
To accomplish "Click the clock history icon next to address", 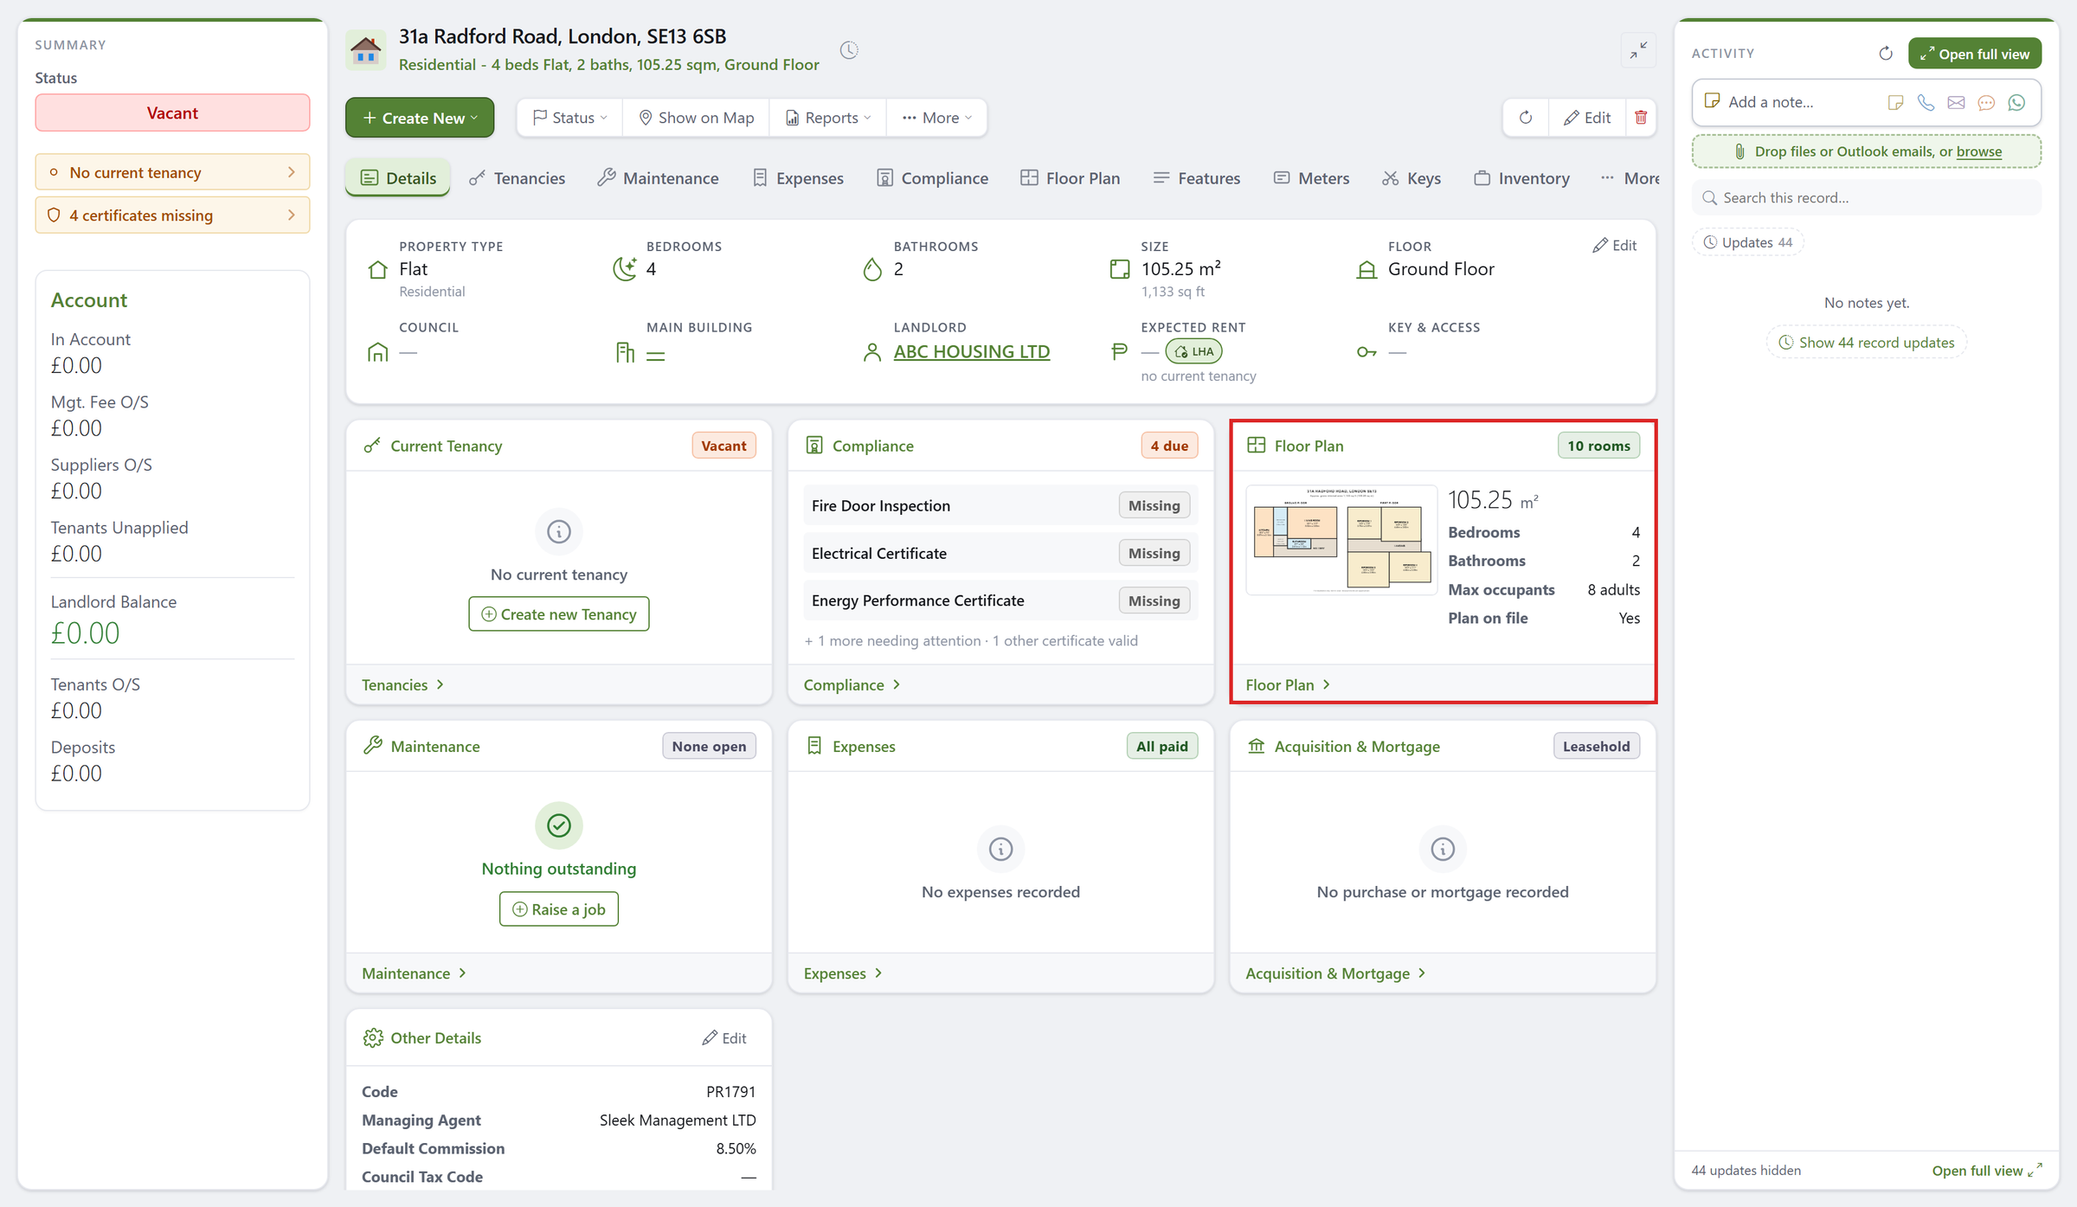I will [849, 50].
